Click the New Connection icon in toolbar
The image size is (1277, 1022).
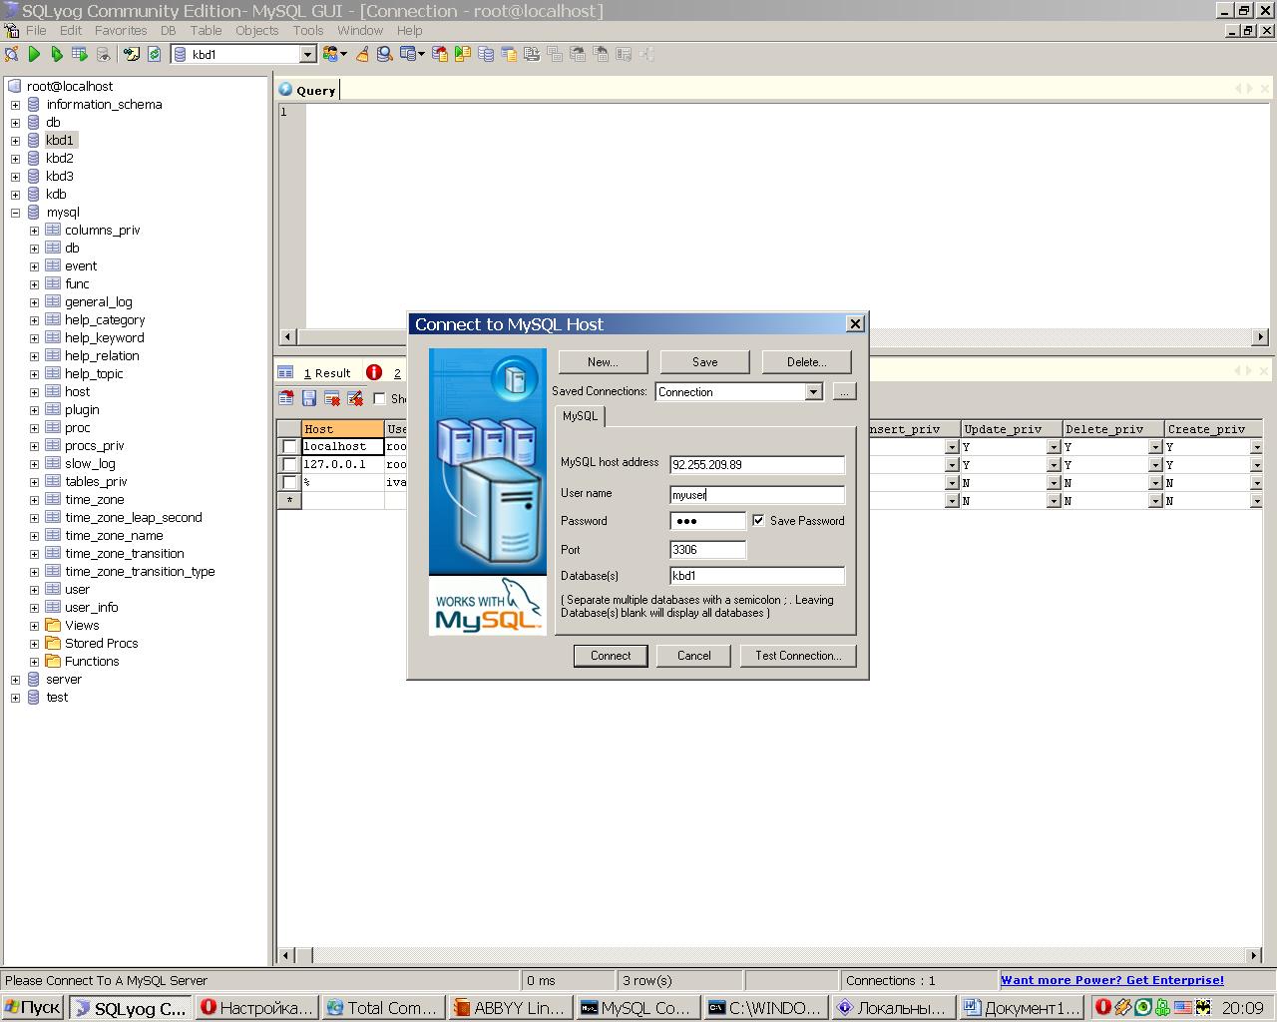click(x=11, y=55)
